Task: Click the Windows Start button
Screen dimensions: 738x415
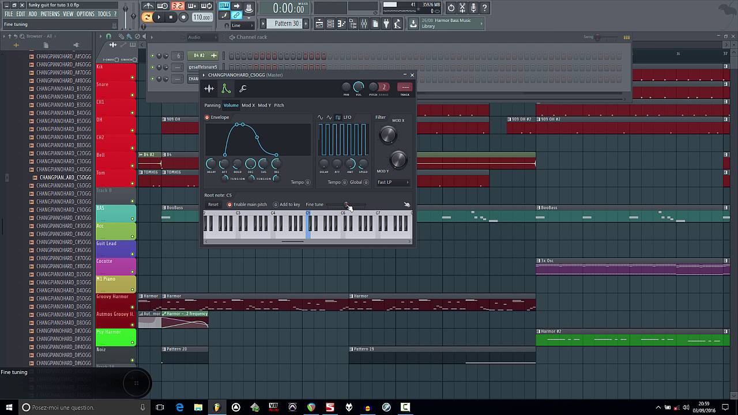Action: click(x=9, y=408)
